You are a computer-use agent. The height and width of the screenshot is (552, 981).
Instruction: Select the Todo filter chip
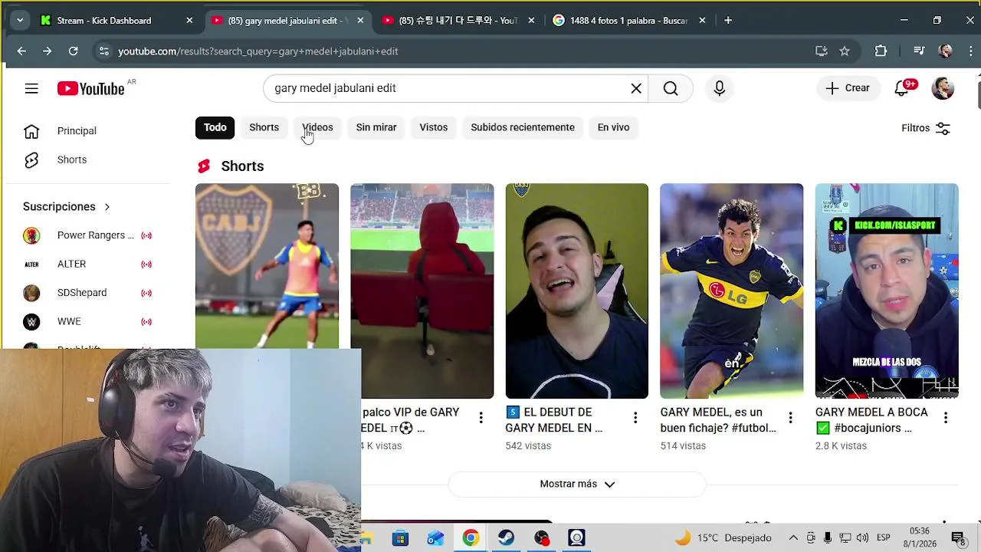tap(215, 127)
